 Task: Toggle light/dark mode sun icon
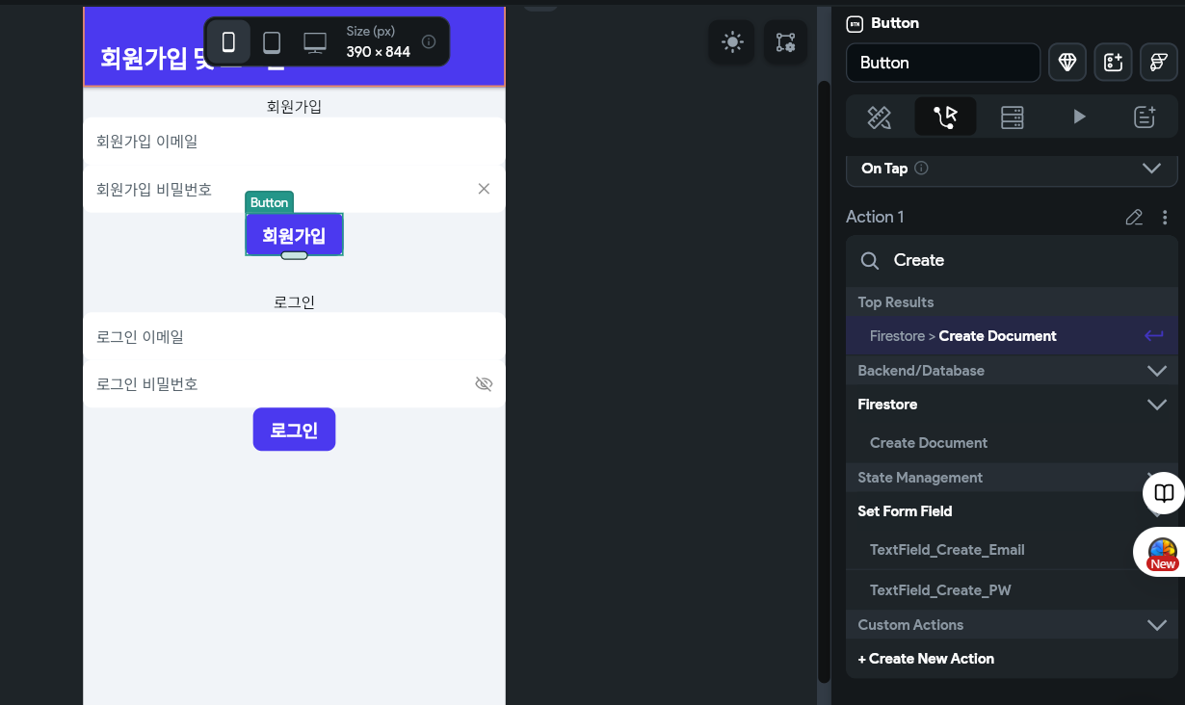tap(732, 42)
